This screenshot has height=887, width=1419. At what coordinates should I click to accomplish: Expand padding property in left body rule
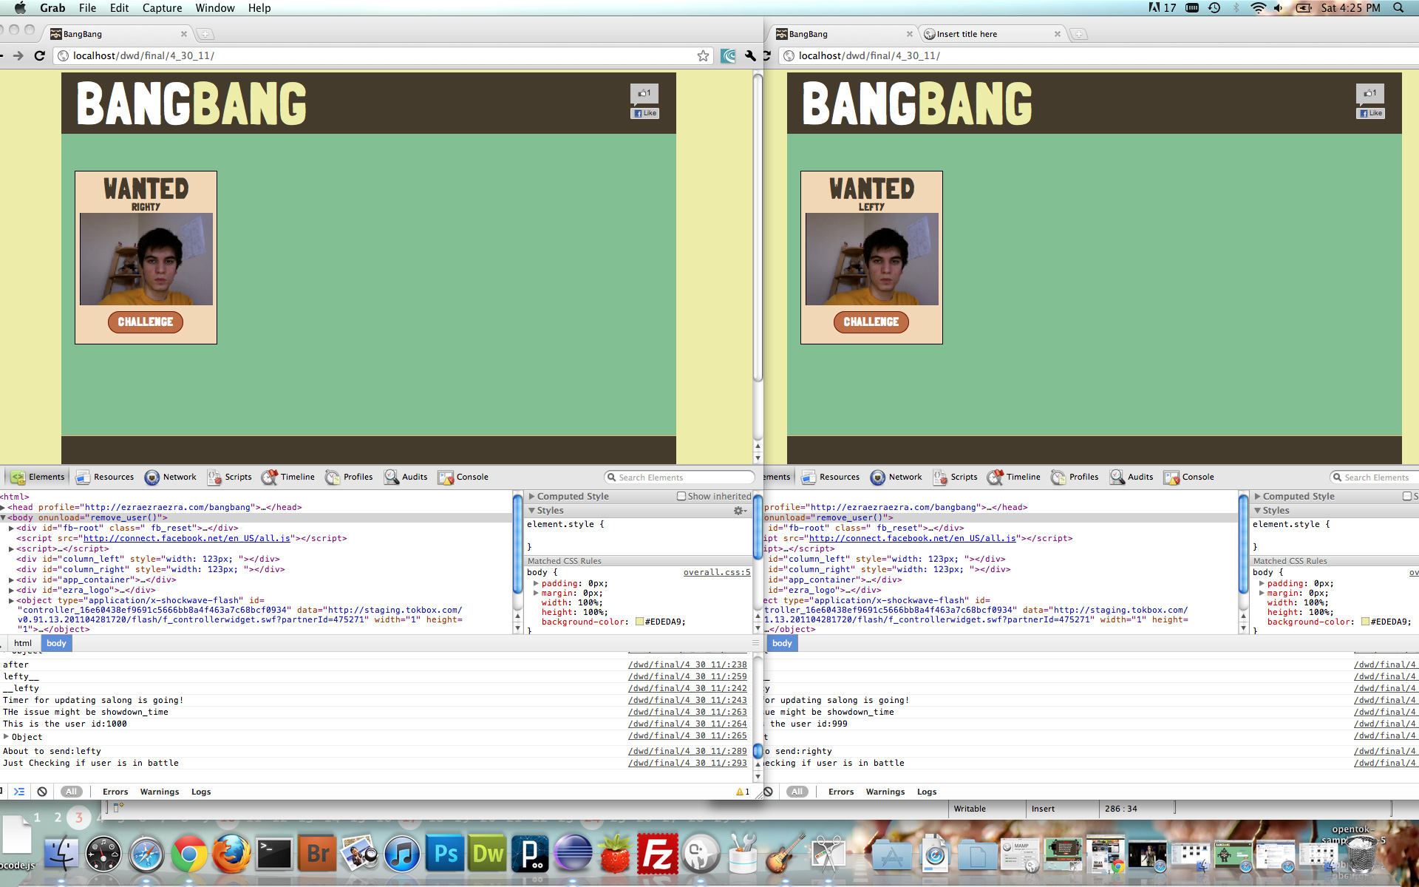click(536, 583)
